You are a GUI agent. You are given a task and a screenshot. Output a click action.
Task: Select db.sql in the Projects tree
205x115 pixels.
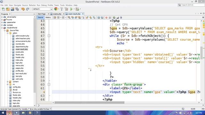[15, 90]
